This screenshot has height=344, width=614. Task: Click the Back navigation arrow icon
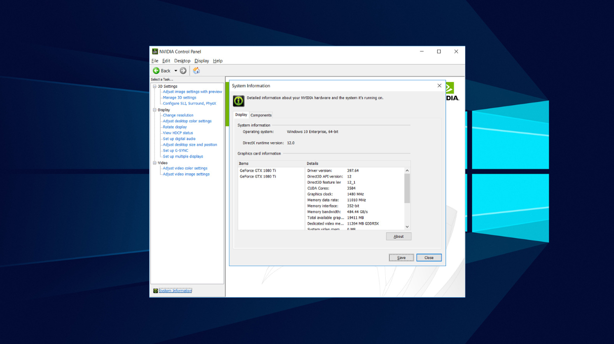click(156, 71)
